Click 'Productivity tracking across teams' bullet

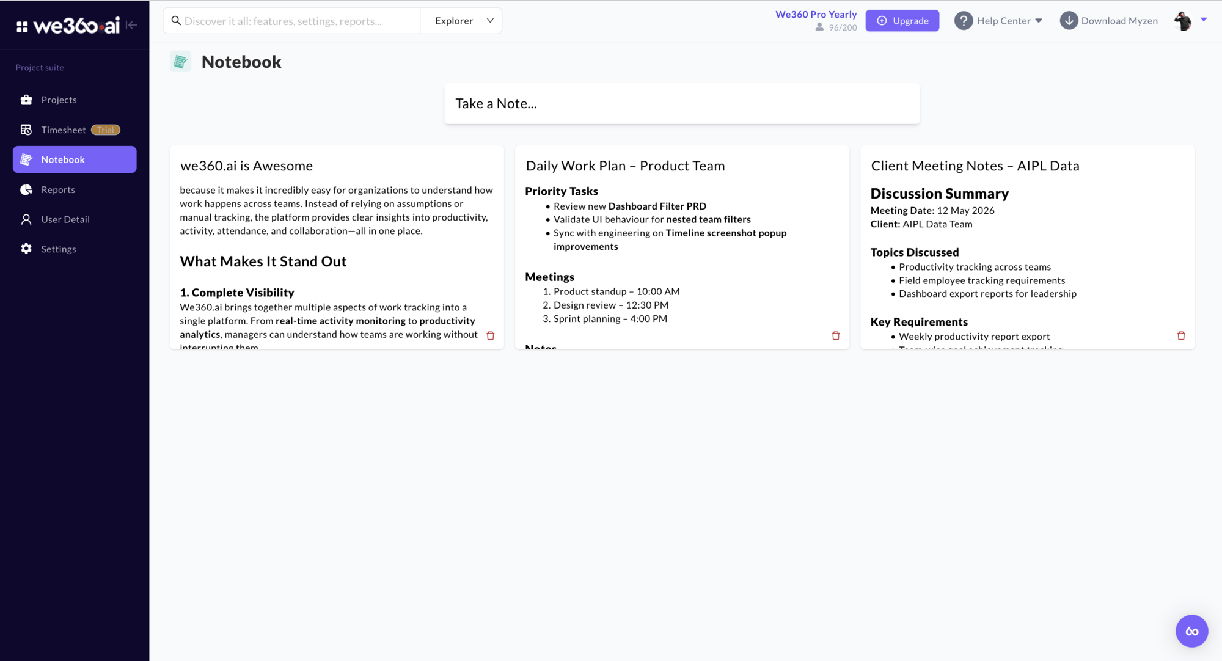coord(975,267)
